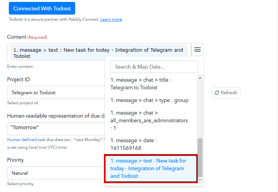Screen dimensions: 278x192
Task: Click the Project ID label
Action: [x=18, y=79]
